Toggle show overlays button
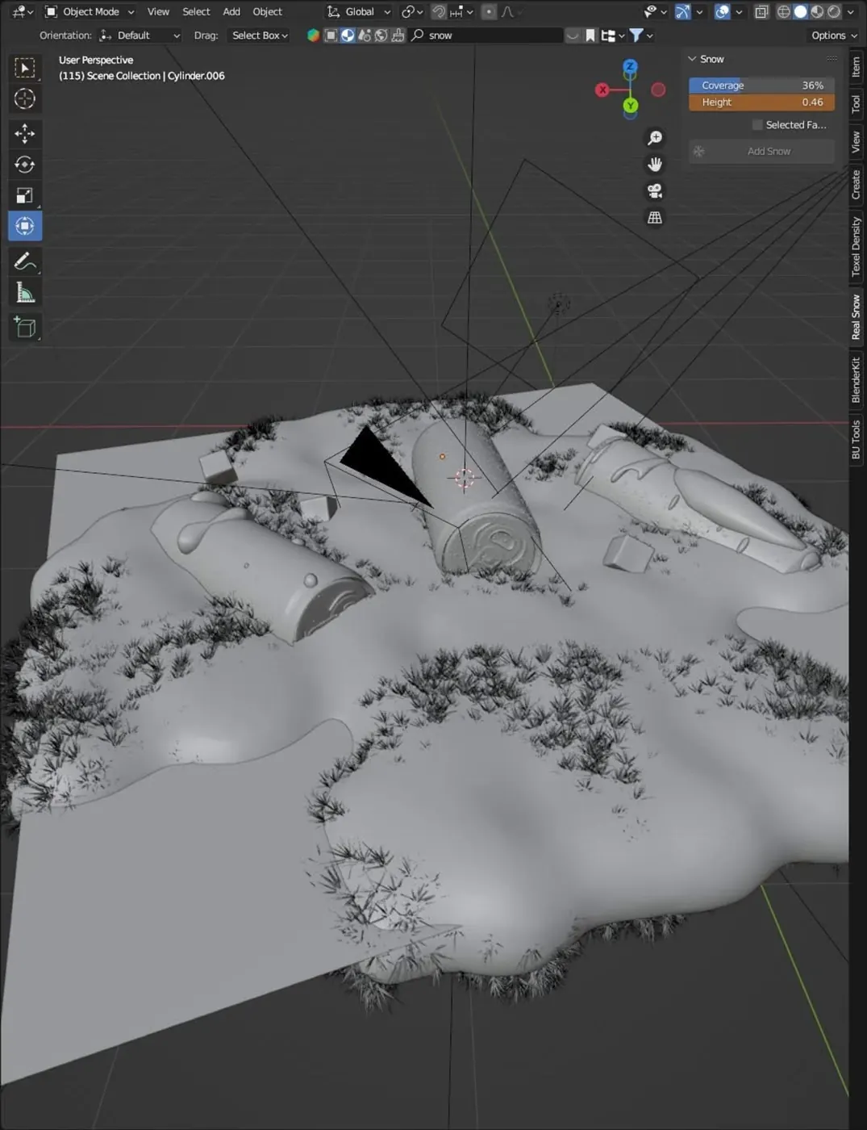867x1130 pixels. point(722,11)
